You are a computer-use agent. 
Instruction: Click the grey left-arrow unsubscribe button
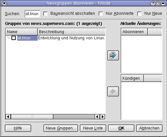coord(113,91)
